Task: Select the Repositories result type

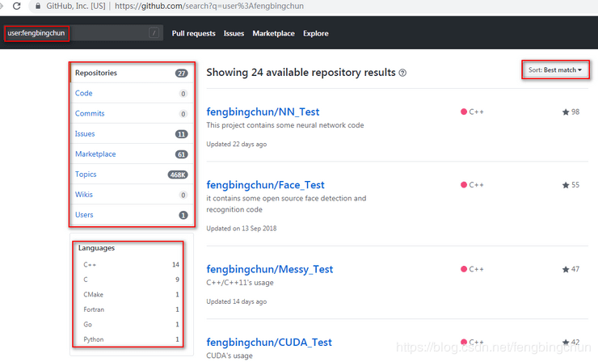Action: tap(132, 73)
